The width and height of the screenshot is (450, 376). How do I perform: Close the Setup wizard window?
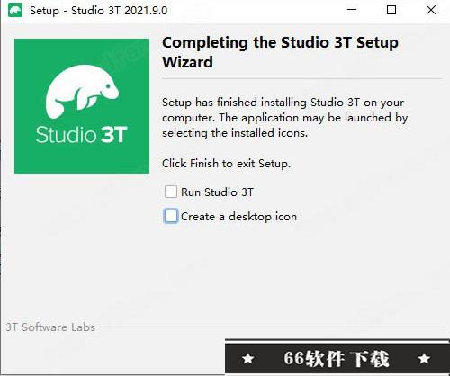click(431, 10)
